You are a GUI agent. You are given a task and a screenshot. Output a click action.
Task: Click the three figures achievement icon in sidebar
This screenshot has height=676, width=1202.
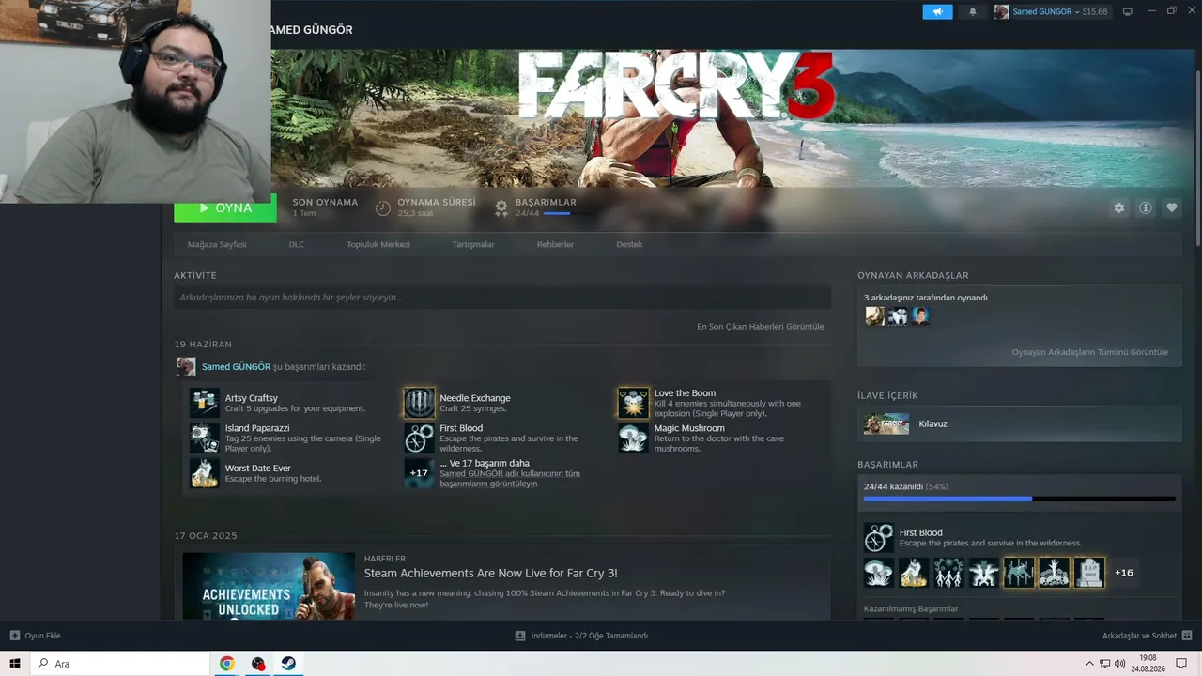coord(948,573)
